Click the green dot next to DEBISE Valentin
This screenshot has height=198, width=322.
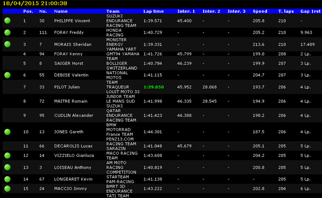7,75
